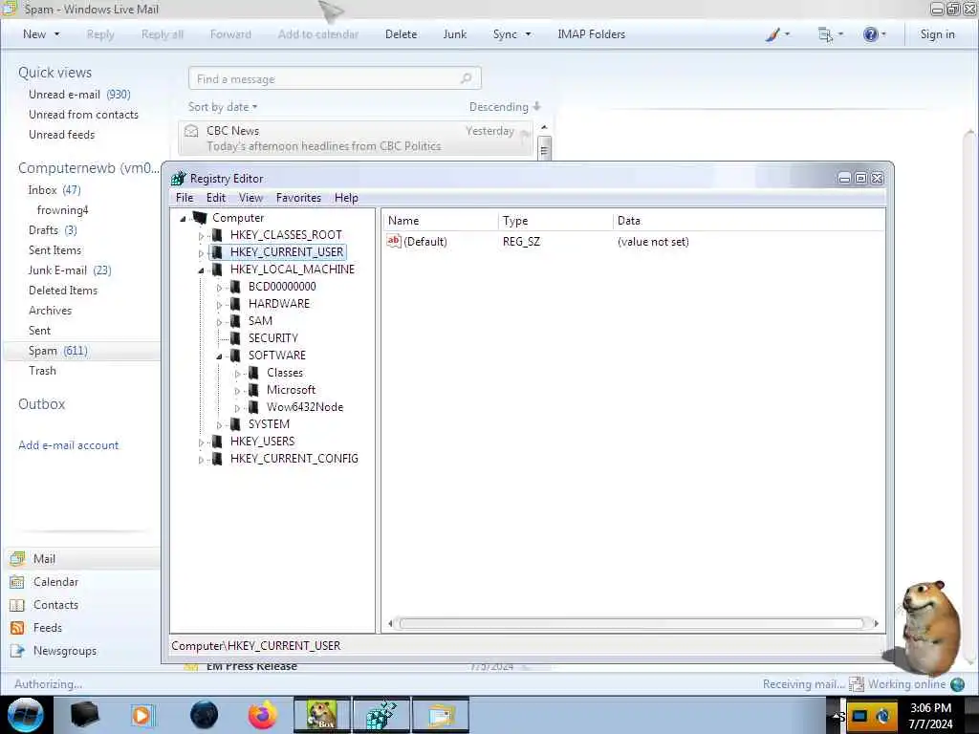
Task: Open the File menu in Registry Editor
Action: pyautogui.click(x=185, y=198)
